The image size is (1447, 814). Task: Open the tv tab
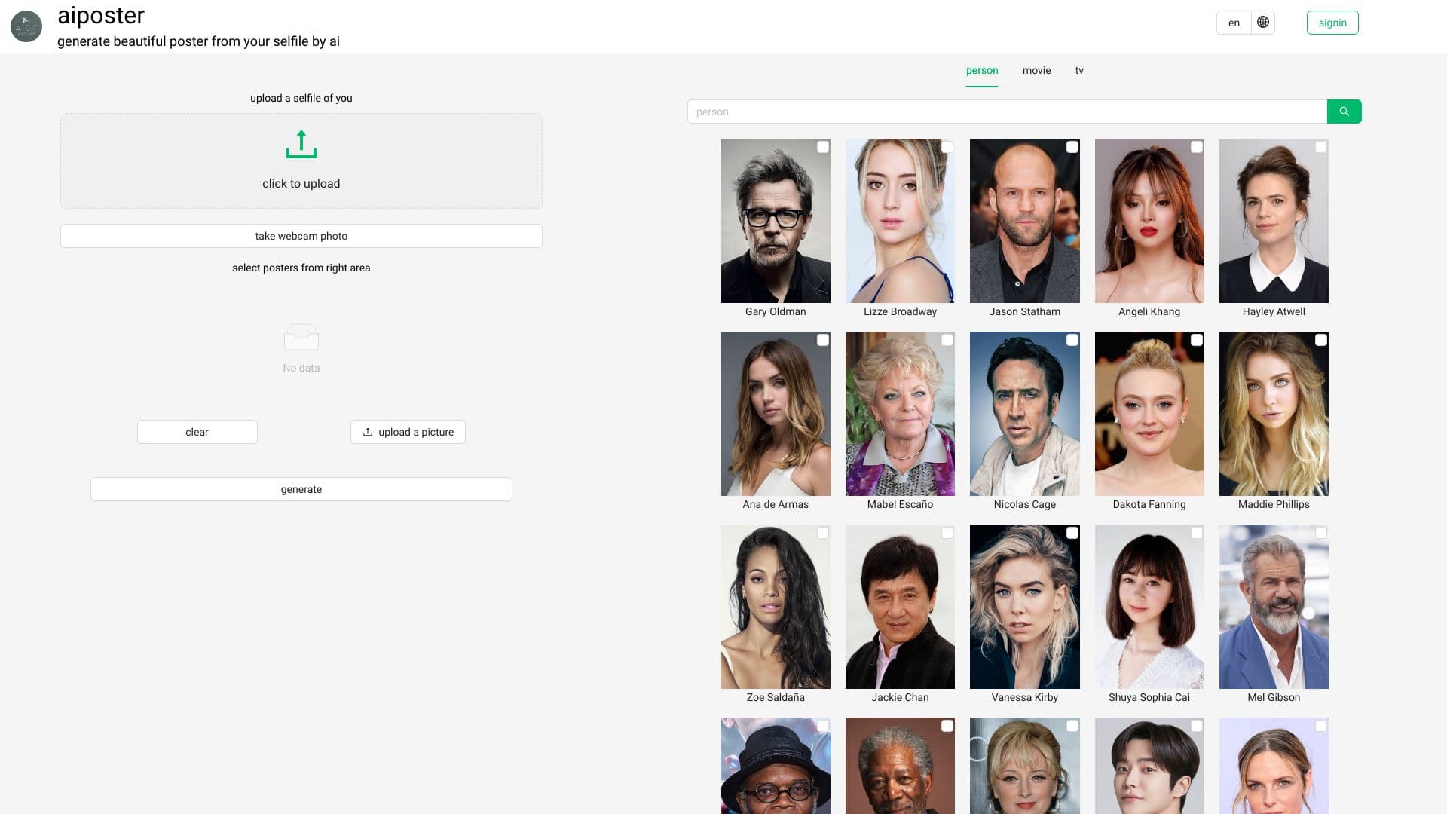(x=1079, y=70)
